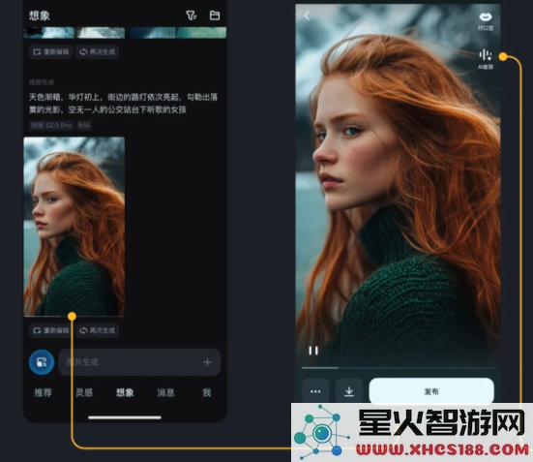Tap 重新编辑 below the redhead thumbnail

[x=50, y=330]
